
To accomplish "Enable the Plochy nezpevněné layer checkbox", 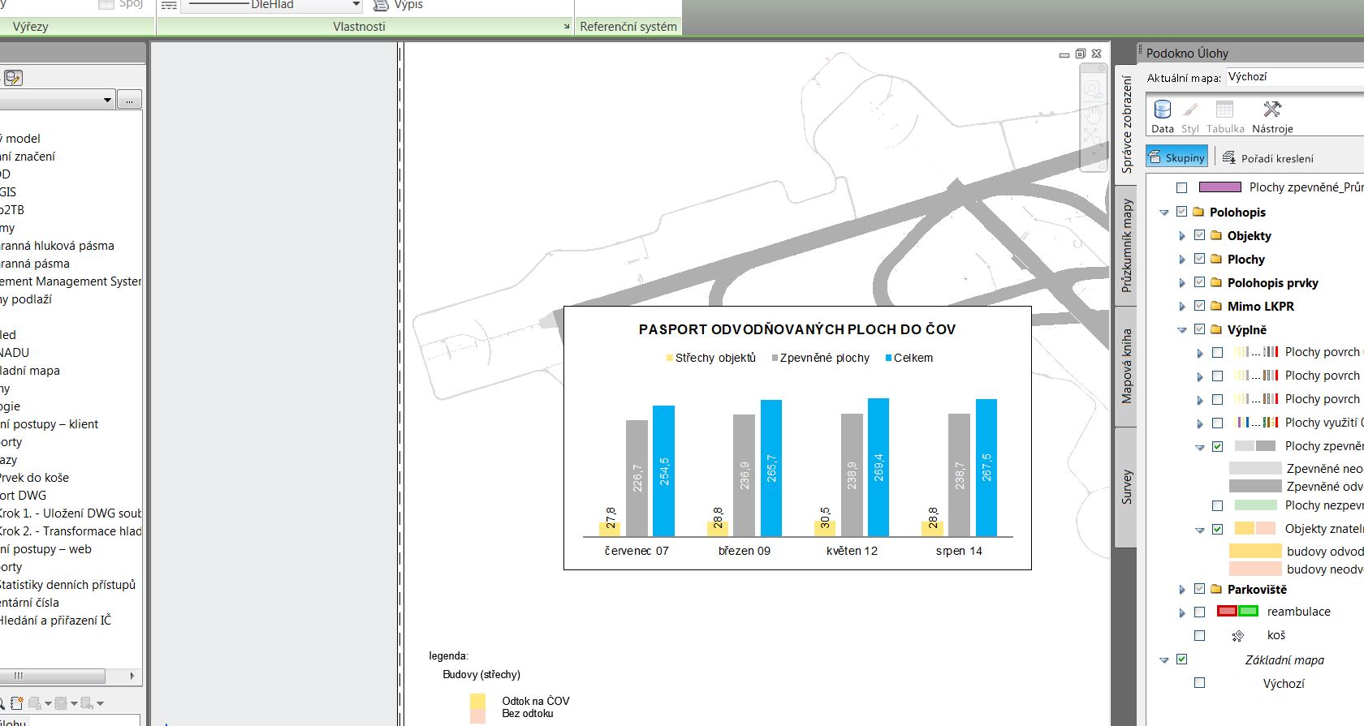I will coord(1217,505).
